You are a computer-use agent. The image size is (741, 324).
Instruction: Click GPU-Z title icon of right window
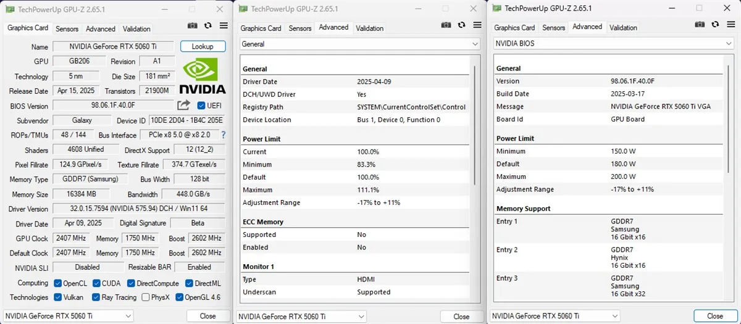point(497,8)
